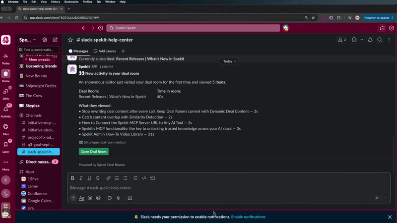Star the slack-spekit-help-center channel
The width and height of the screenshot is (397, 223).
(x=70, y=40)
